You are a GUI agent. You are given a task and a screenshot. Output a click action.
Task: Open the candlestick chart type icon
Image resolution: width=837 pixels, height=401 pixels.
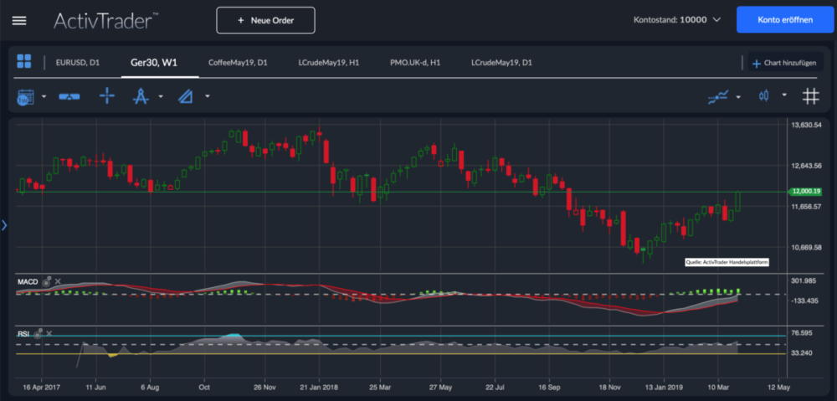pos(764,96)
